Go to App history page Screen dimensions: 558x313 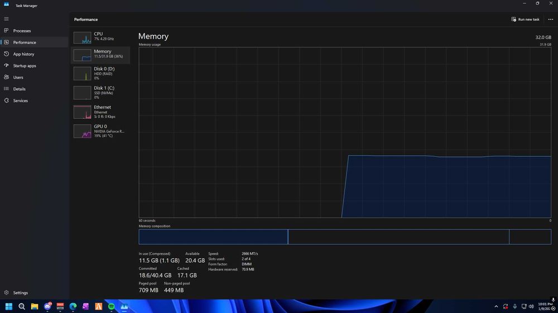(34, 54)
